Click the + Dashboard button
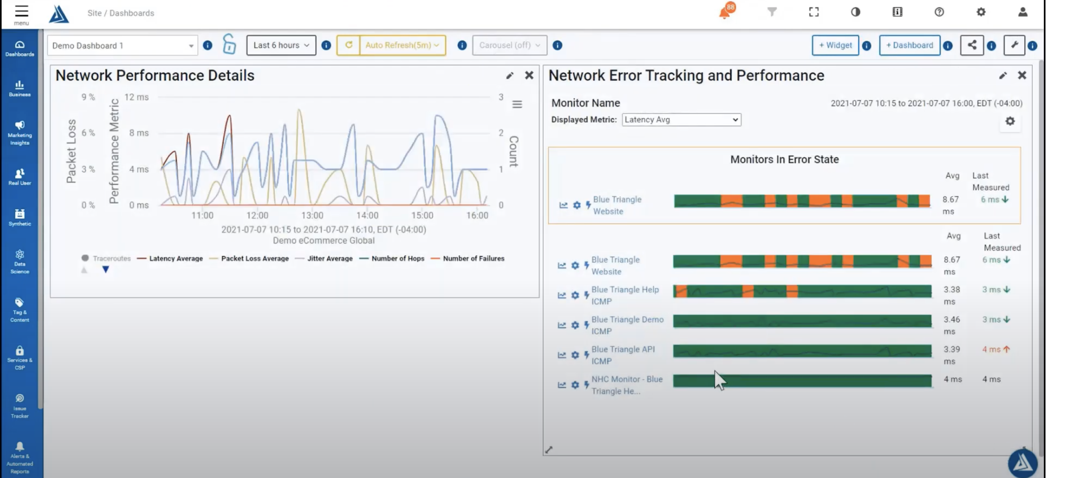The width and height of the screenshot is (1068, 478). tap(910, 45)
